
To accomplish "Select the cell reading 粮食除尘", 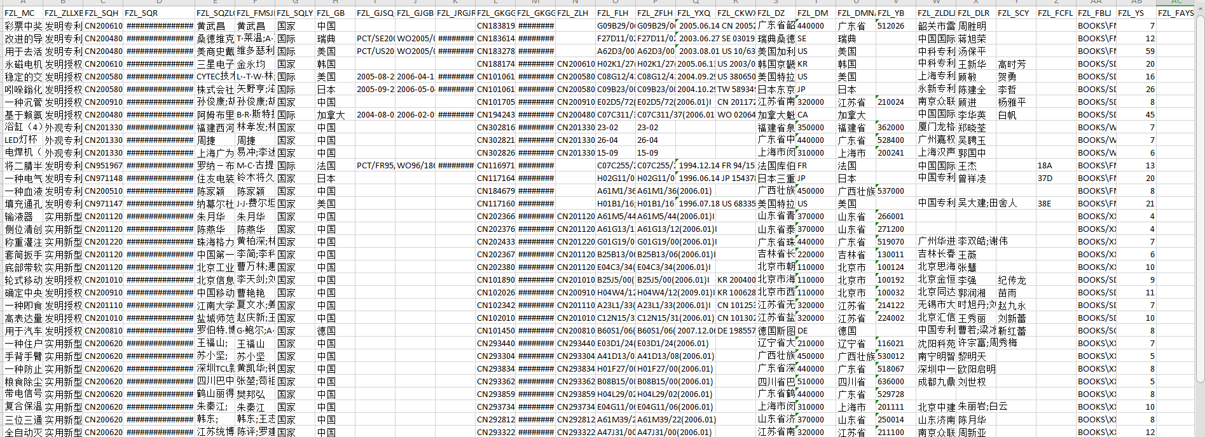I will (23, 381).
